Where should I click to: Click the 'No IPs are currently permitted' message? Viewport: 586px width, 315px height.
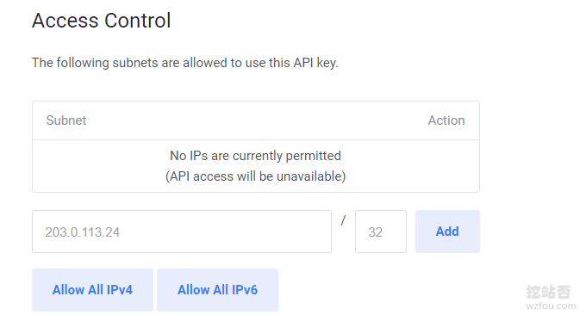pyautogui.click(x=256, y=156)
